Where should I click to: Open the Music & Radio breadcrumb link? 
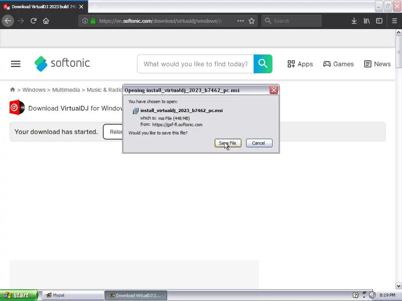tap(104, 90)
